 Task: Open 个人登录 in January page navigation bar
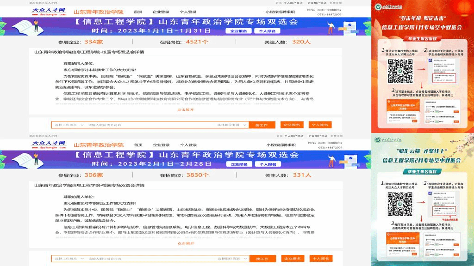click(x=188, y=12)
